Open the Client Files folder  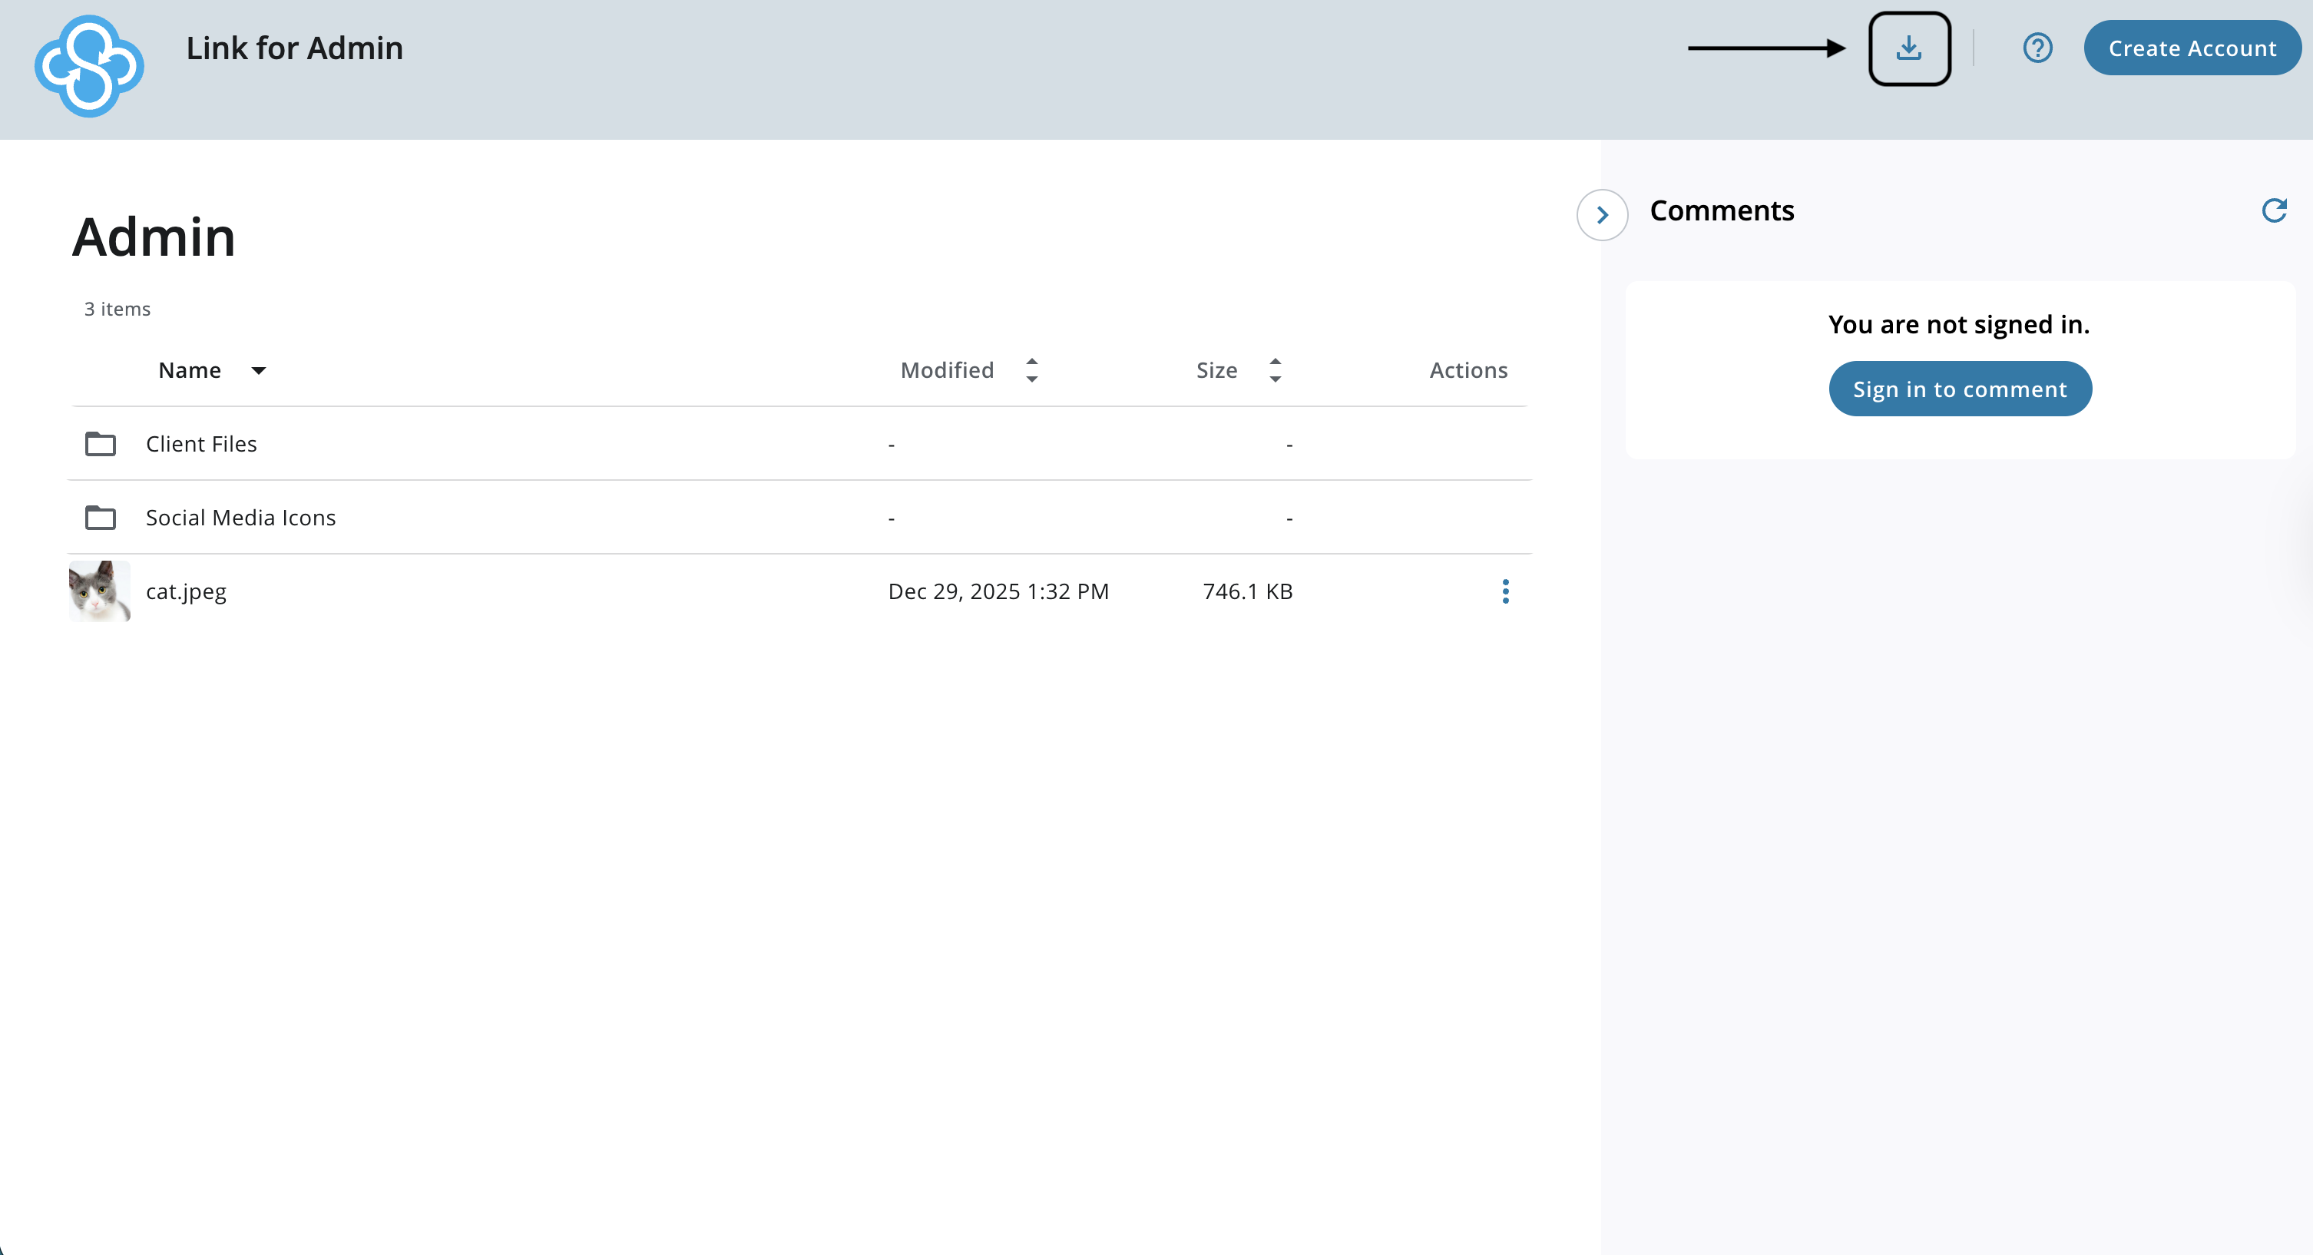tap(201, 444)
